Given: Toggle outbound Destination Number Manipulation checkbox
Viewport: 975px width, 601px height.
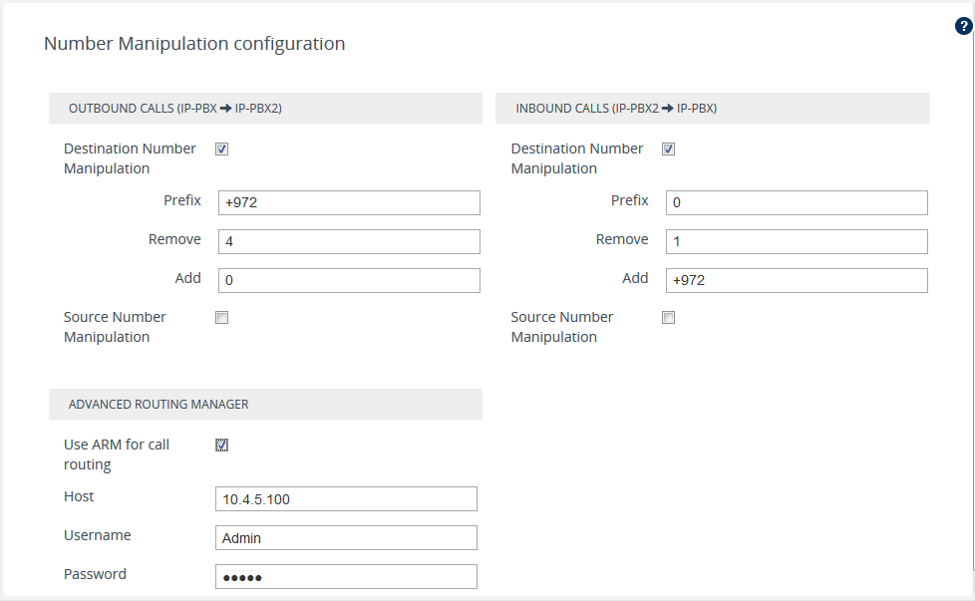Looking at the screenshot, I should (222, 150).
